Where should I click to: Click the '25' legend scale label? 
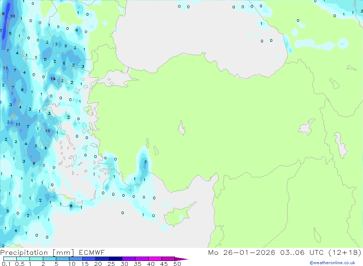point(111,264)
